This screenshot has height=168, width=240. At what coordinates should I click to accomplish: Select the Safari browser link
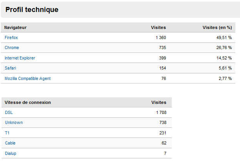click(x=10, y=68)
